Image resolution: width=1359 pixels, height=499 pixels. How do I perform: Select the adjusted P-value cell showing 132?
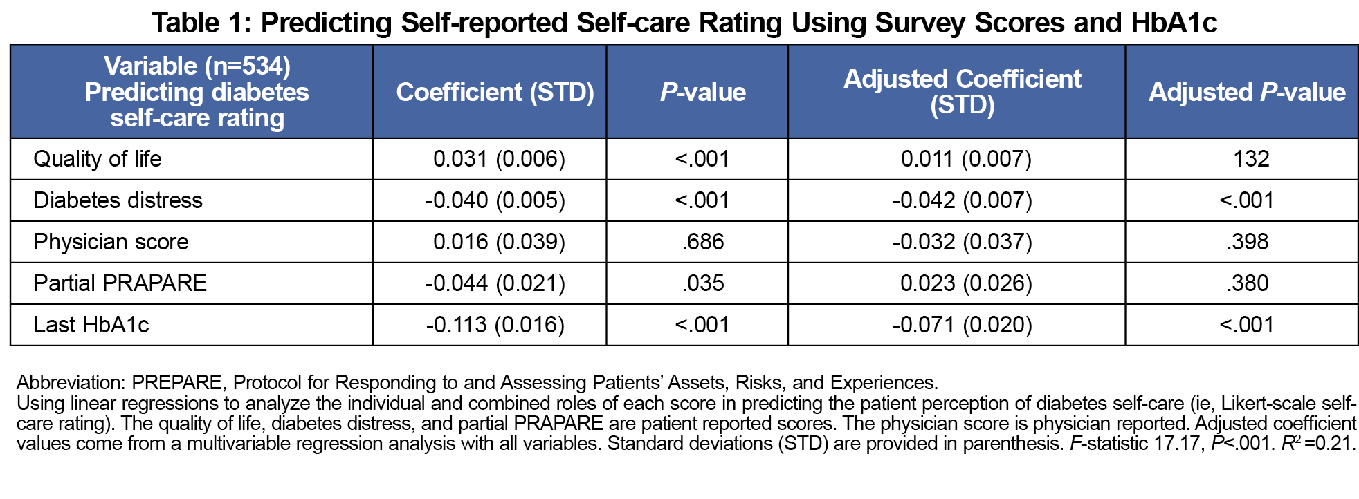(1251, 159)
